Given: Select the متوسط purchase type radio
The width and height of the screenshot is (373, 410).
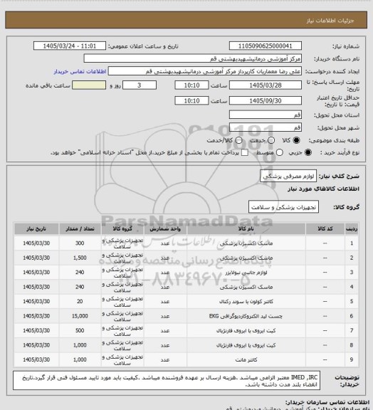Looking at the screenshot, I should pos(280,152).
